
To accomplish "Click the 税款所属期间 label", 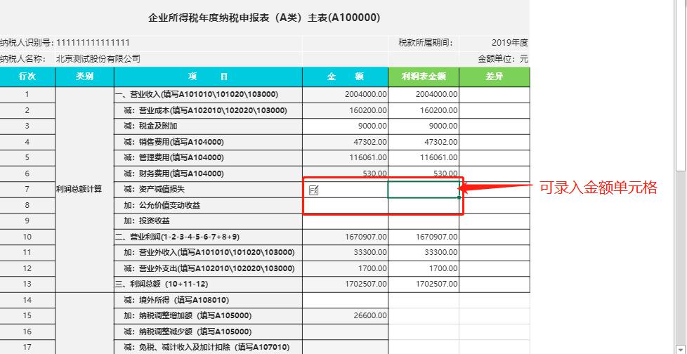I will point(425,43).
